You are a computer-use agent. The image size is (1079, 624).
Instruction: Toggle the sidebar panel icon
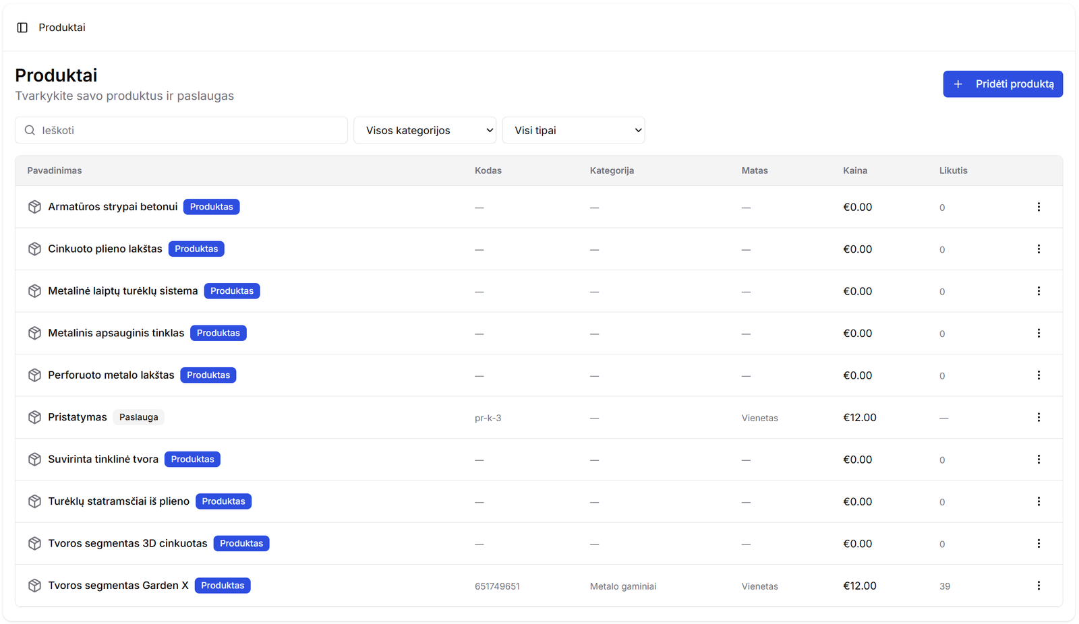click(x=22, y=28)
